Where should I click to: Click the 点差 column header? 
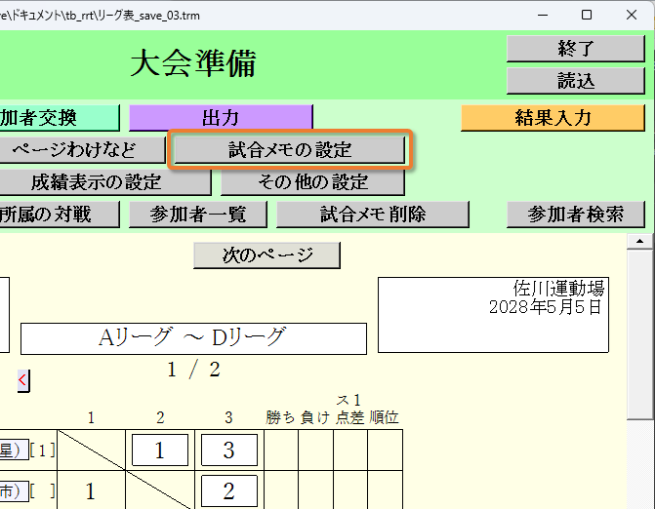click(350, 417)
